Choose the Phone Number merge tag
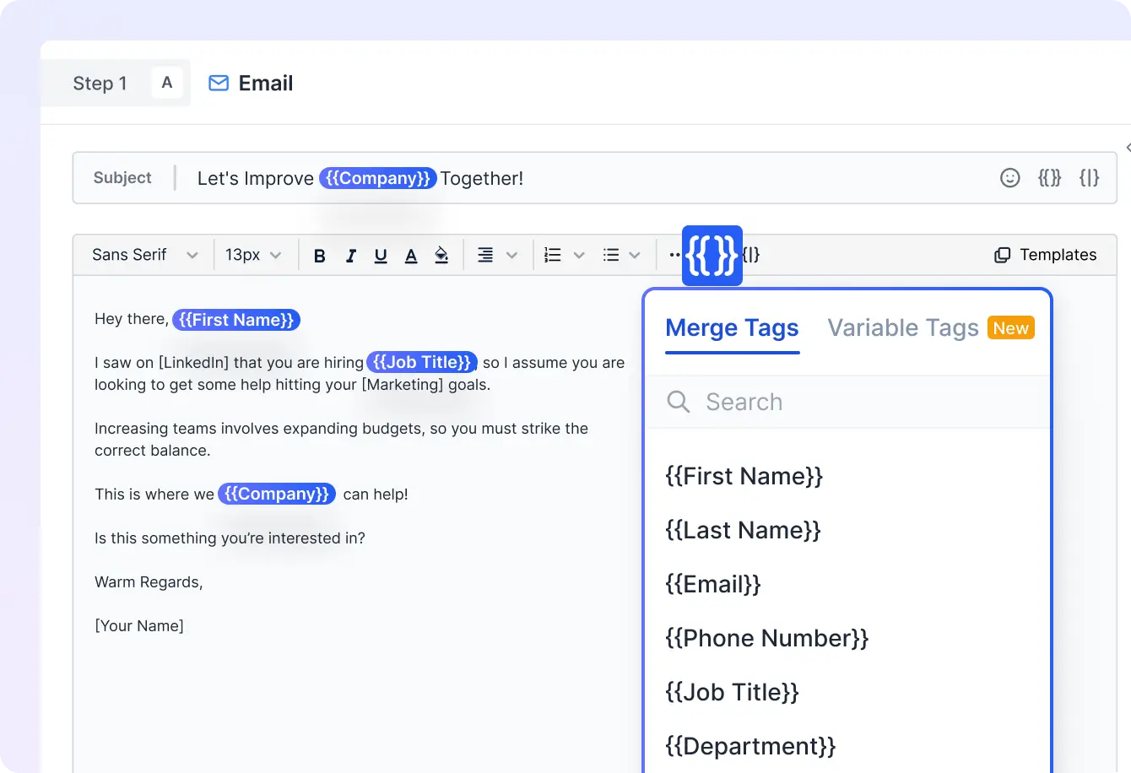 [766, 638]
